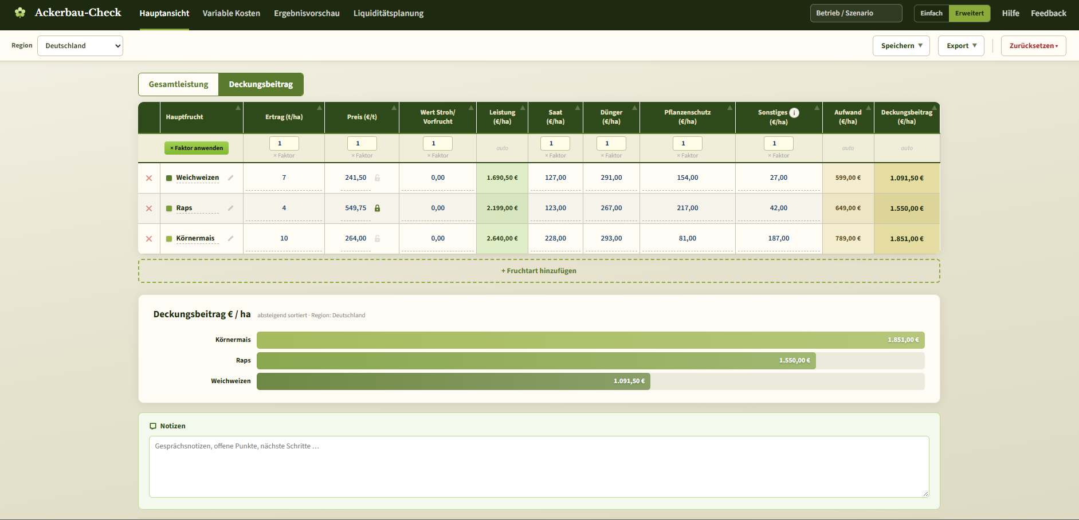This screenshot has height=520, width=1079.
Task: Sort by Leistung (€/ha) column arrow
Action: [523, 108]
